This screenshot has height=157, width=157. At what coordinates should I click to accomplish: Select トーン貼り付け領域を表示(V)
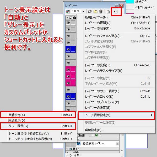pos(39,134)
